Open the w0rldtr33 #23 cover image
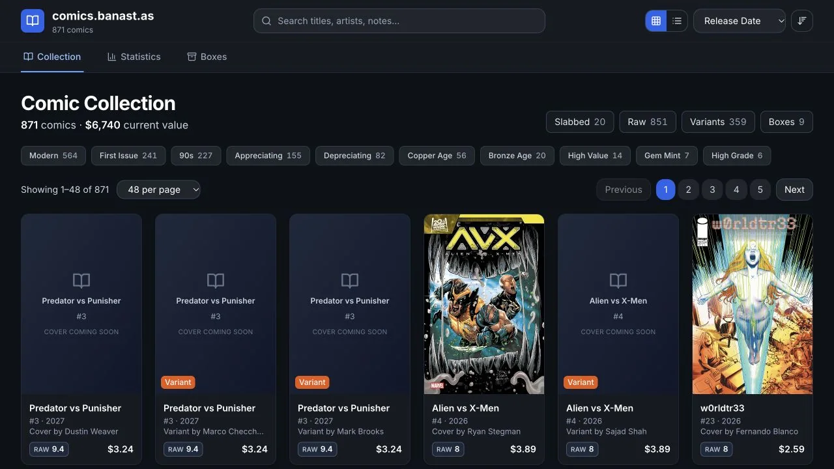This screenshot has height=469, width=834. click(753, 304)
